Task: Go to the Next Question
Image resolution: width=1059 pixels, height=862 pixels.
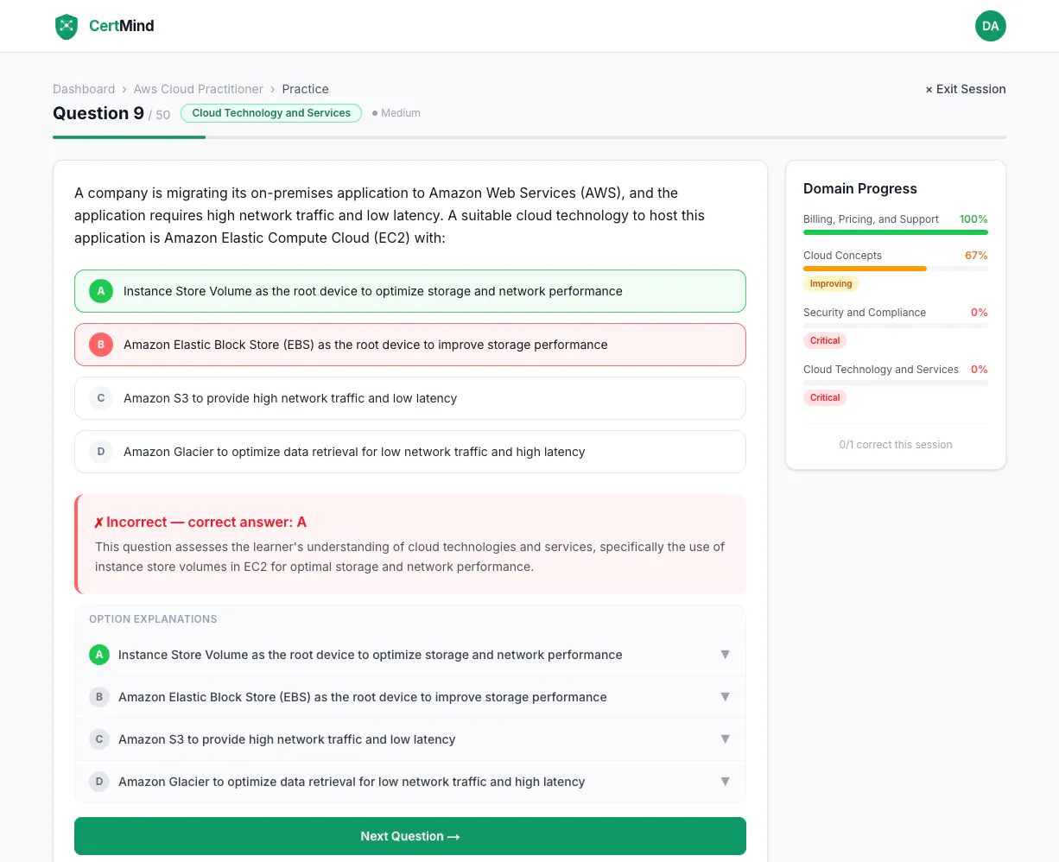Action: click(410, 836)
